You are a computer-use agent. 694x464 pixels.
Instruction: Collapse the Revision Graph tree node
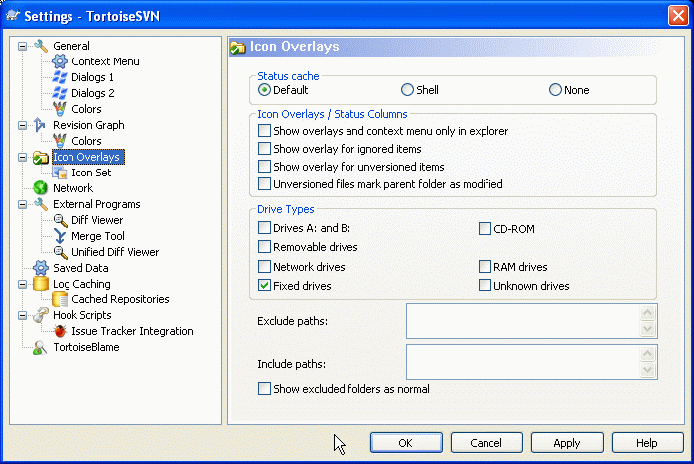click(x=22, y=126)
